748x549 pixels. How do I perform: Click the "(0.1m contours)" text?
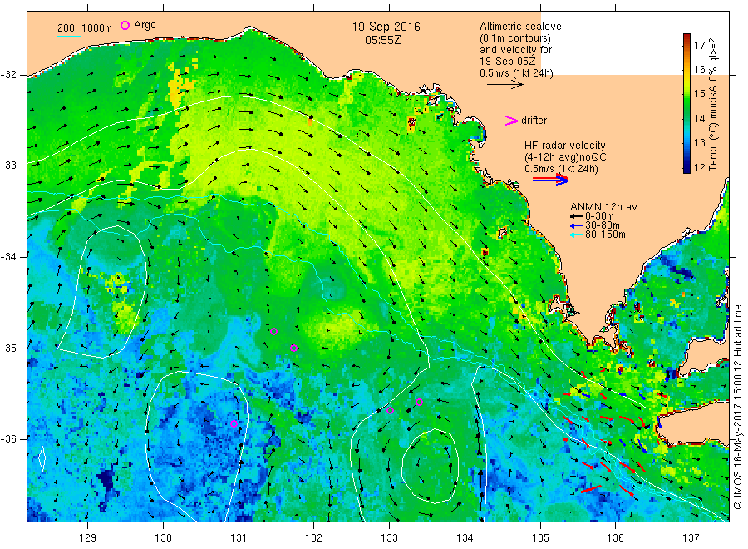click(x=515, y=38)
